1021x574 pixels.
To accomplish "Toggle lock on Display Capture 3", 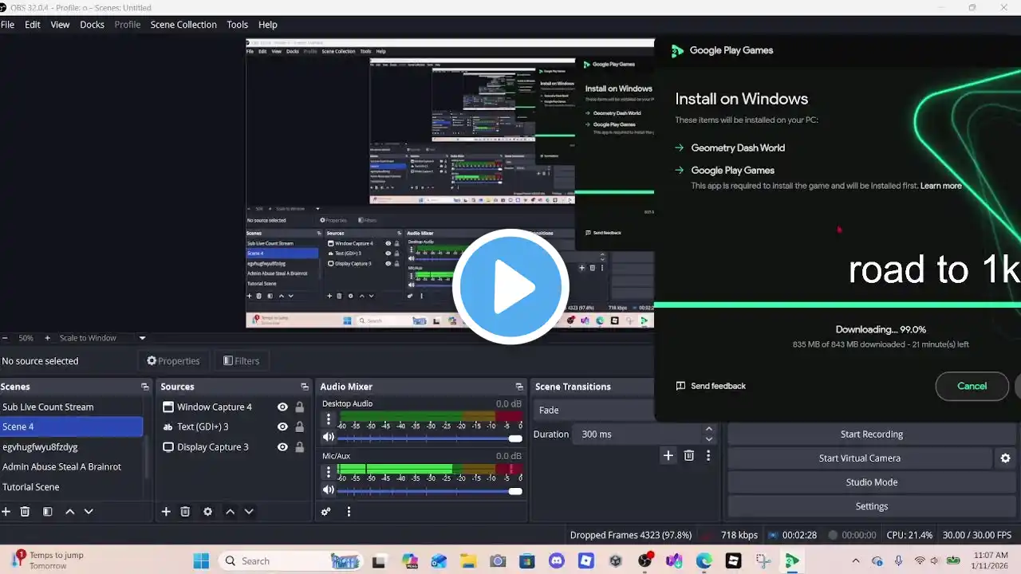I will tap(300, 447).
